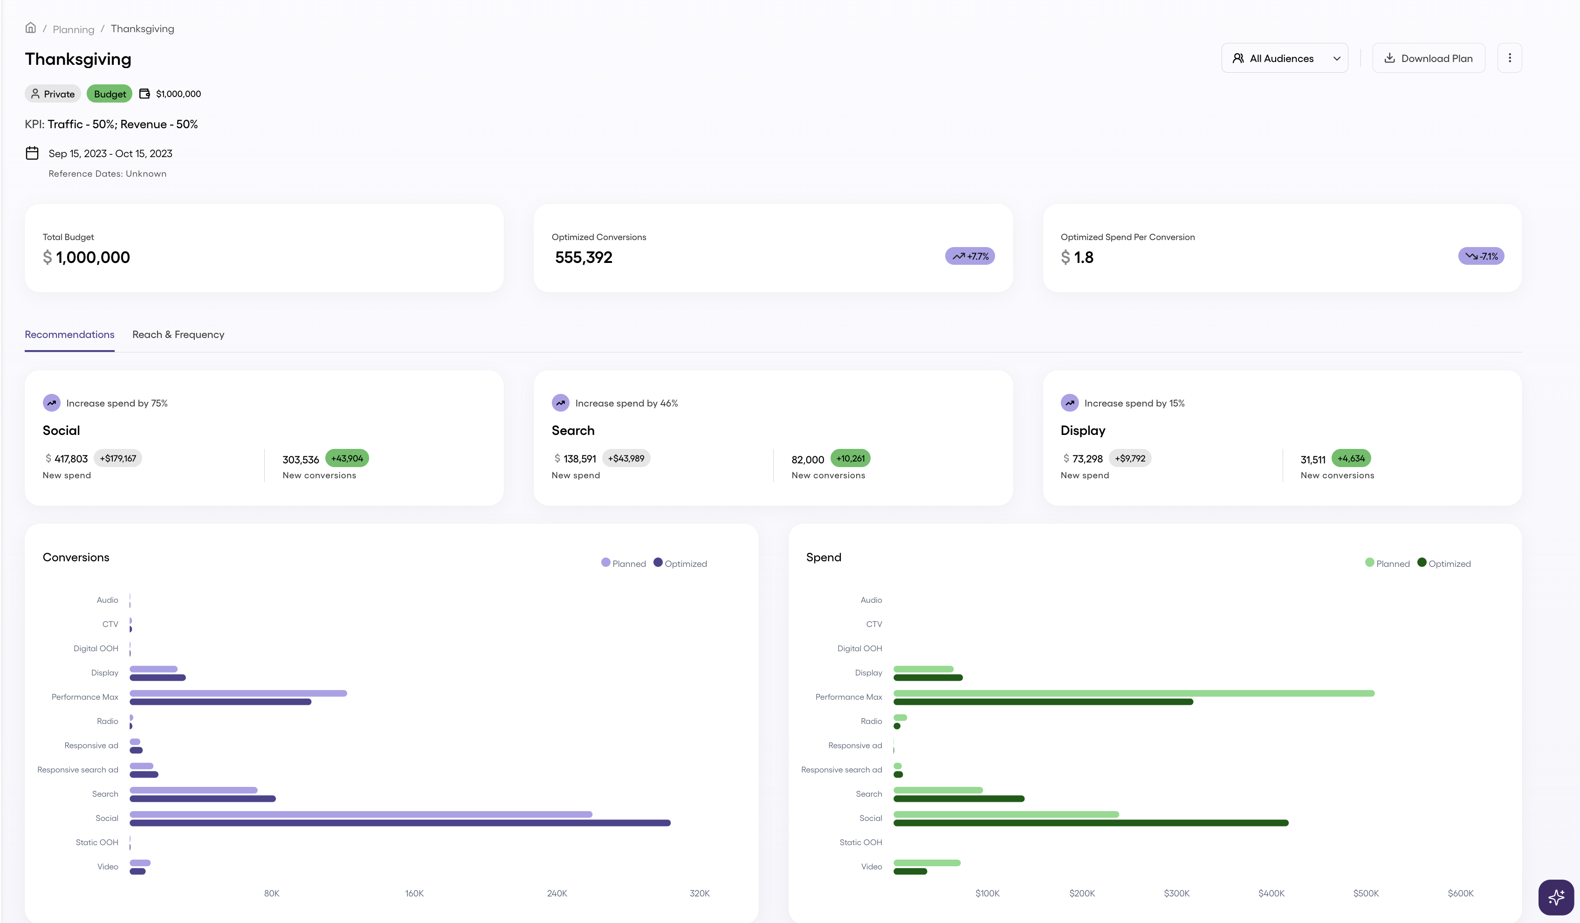Image resolution: width=1580 pixels, height=923 pixels.
Task: Open the All Audiences dropdown
Action: coord(1284,58)
